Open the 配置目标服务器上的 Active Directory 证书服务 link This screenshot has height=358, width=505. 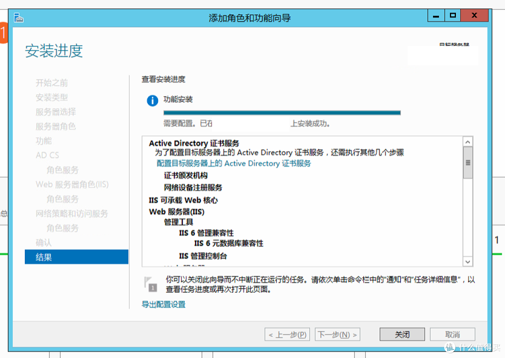point(234,163)
